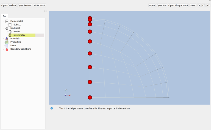This screenshot has width=211, height=130.
Task: Switch viewport to XY view
Action: (199, 5)
